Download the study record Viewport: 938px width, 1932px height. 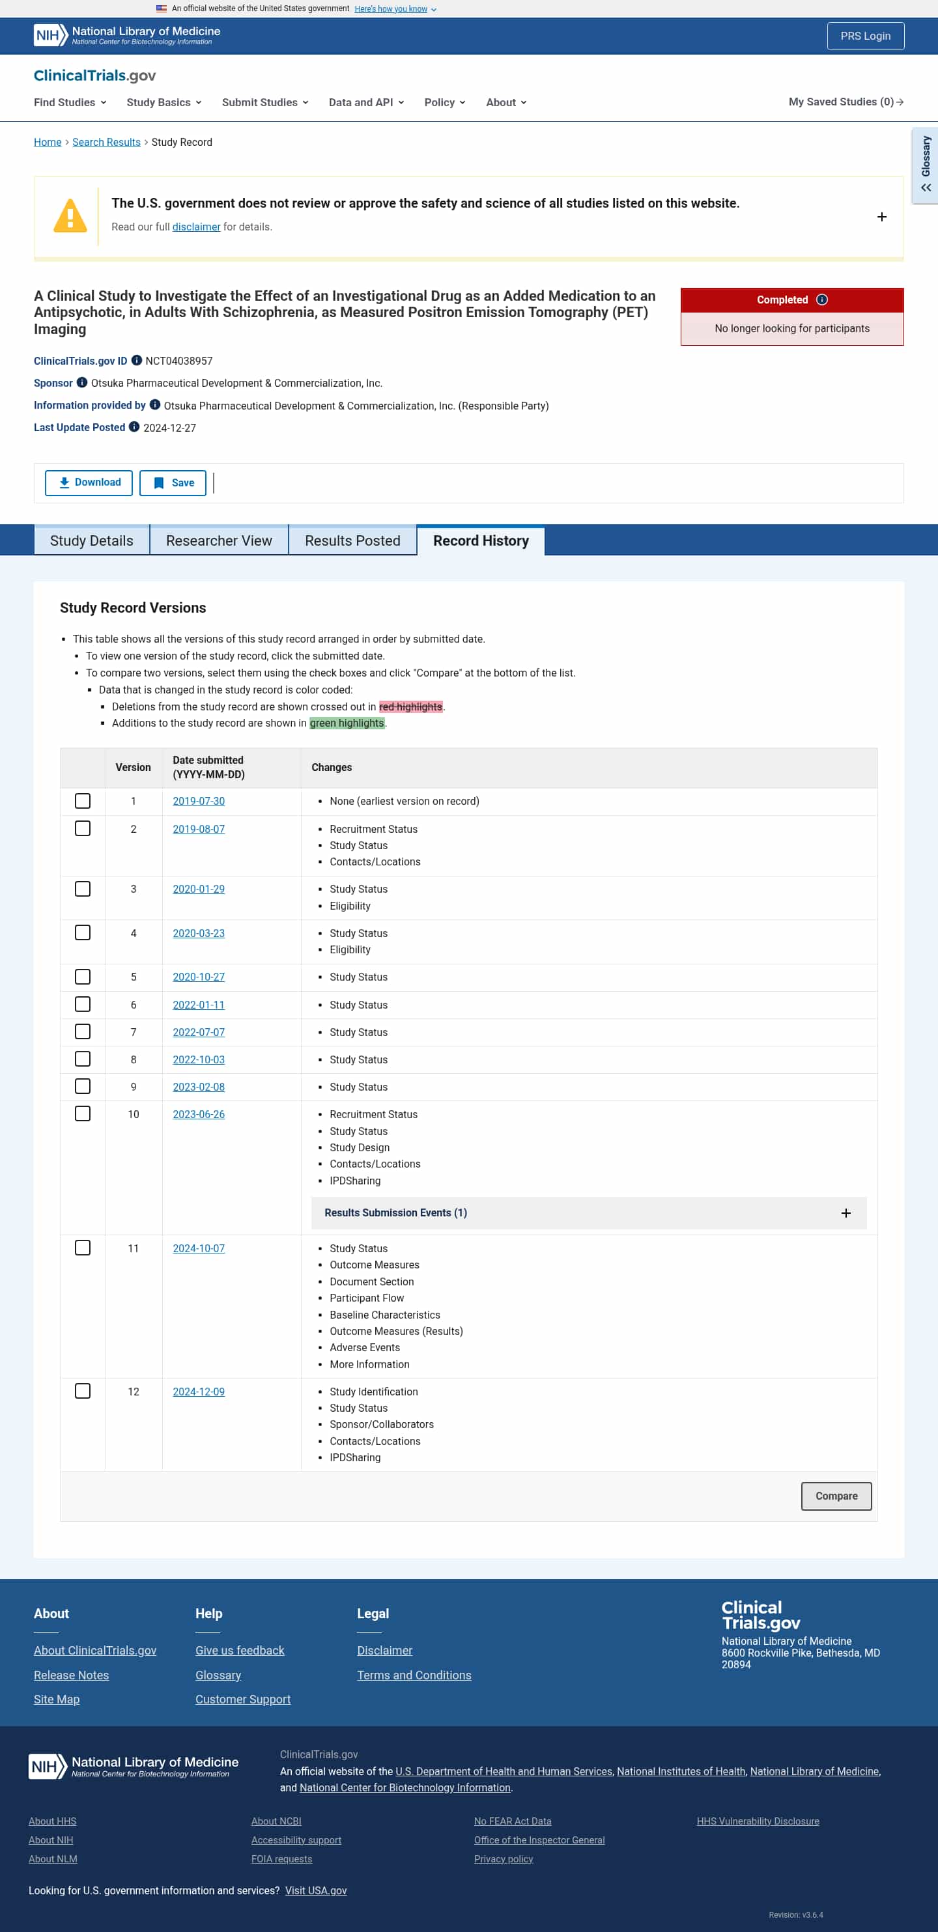(89, 483)
